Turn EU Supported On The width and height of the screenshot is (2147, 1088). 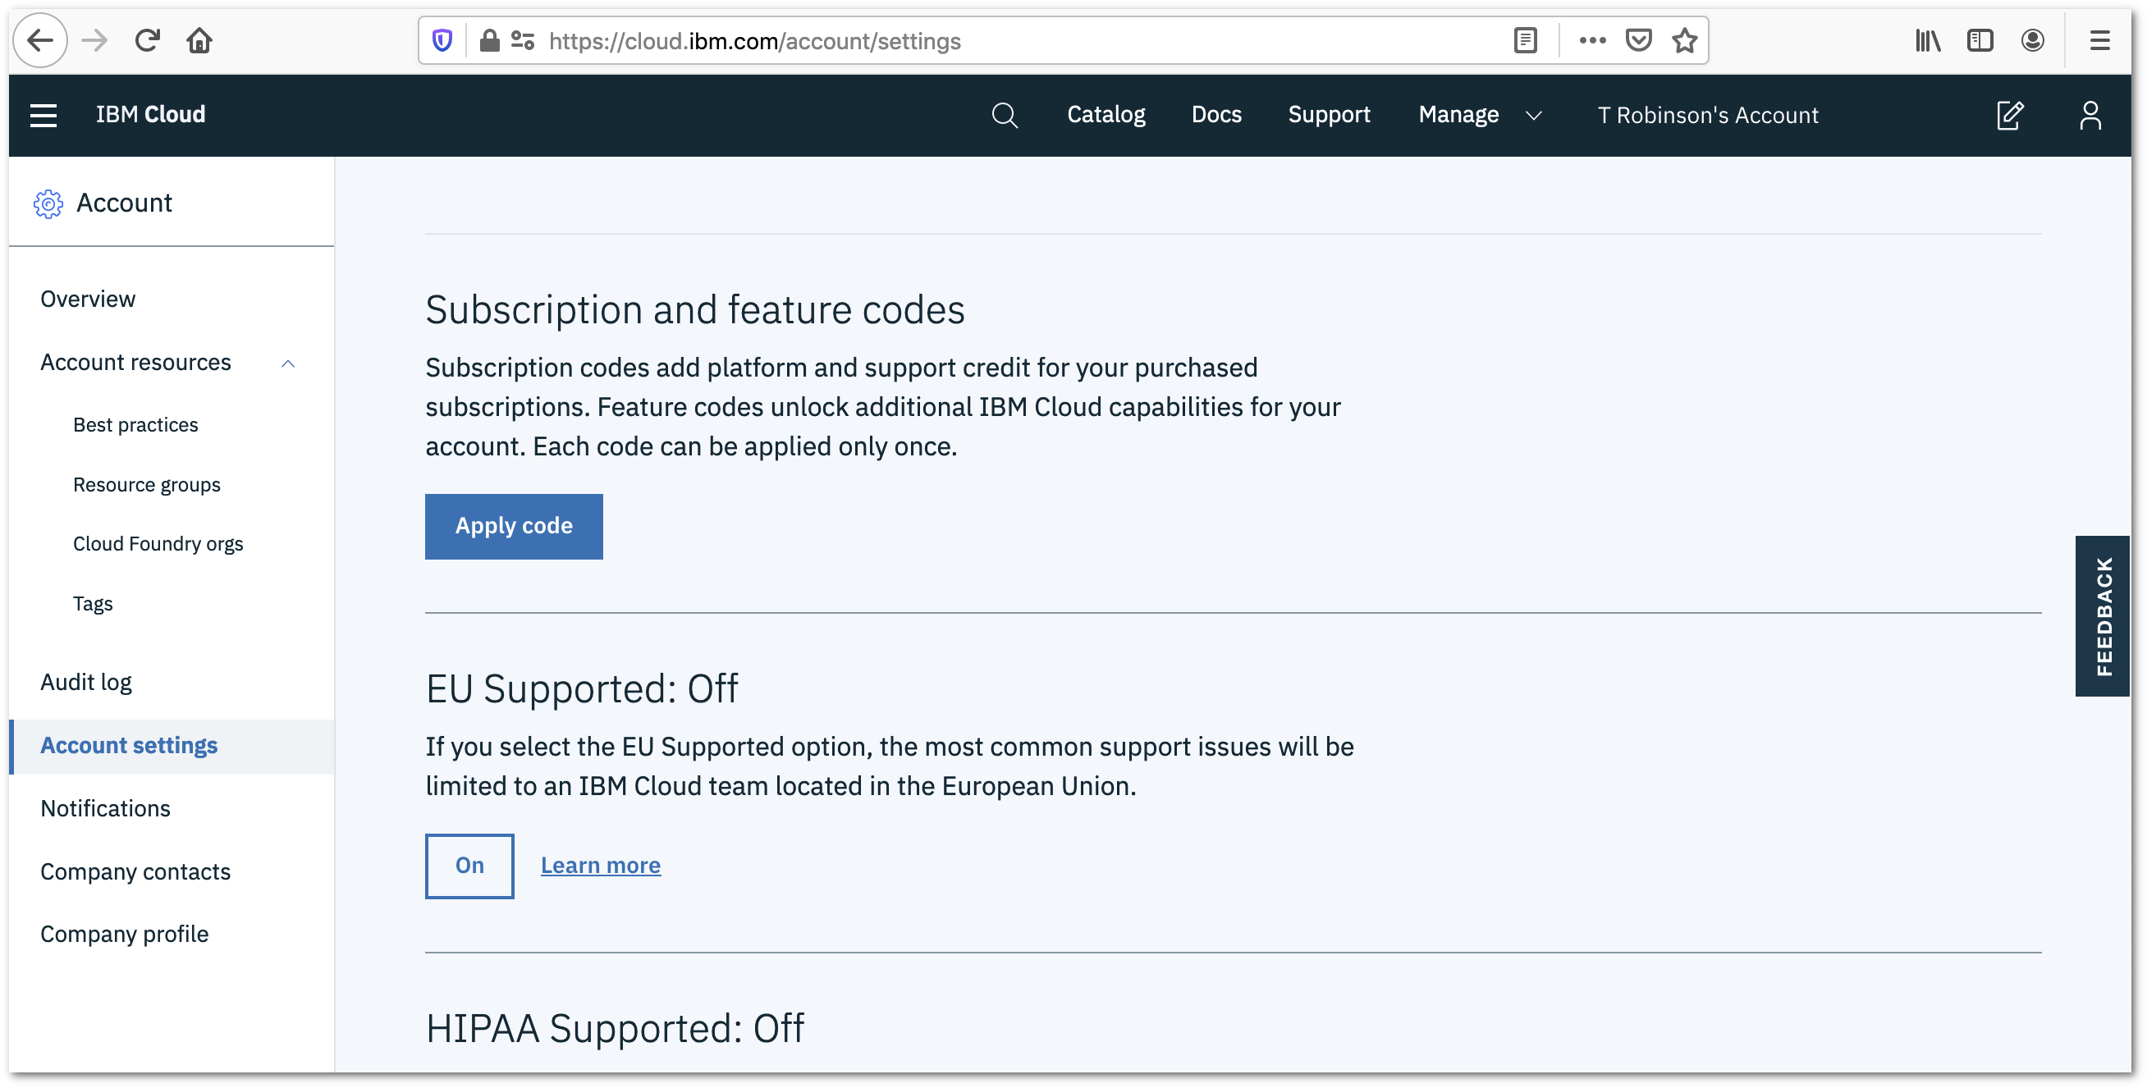click(x=469, y=866)
